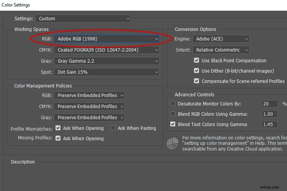Click the color management target info icon
Image resolution: width=287 pixels, height=191 pixels.
(173, 143)
